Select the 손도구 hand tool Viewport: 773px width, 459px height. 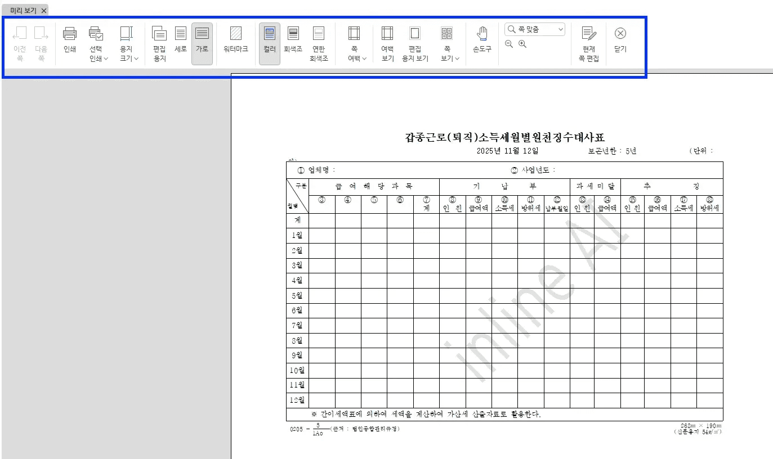tap(481, 42)
